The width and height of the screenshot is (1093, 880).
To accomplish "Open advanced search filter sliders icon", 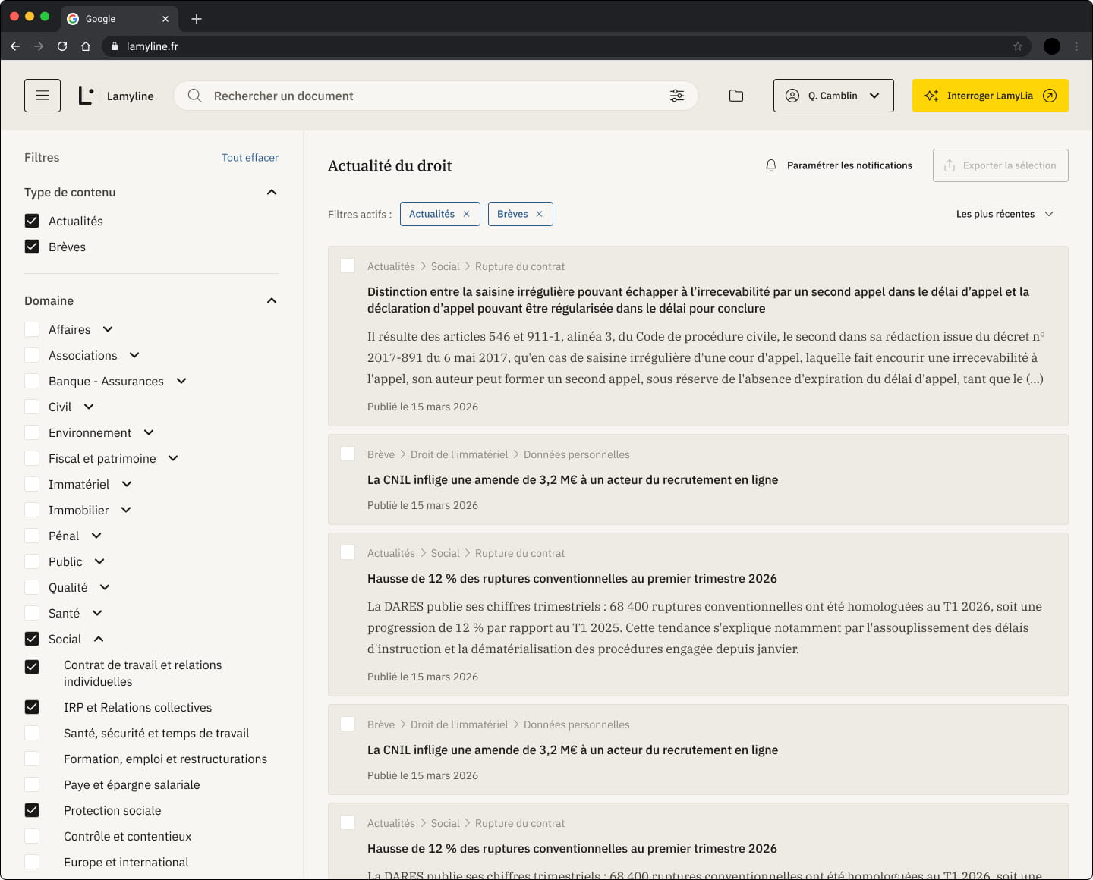I will pyautogui.click(x=677, y=96).
